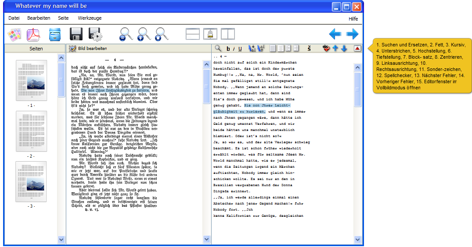Click Bild bearbeiten button
Viewport: 472px width, 247px height.
88,48
